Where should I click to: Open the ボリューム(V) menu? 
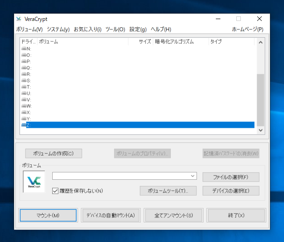(x=29, y=30)
